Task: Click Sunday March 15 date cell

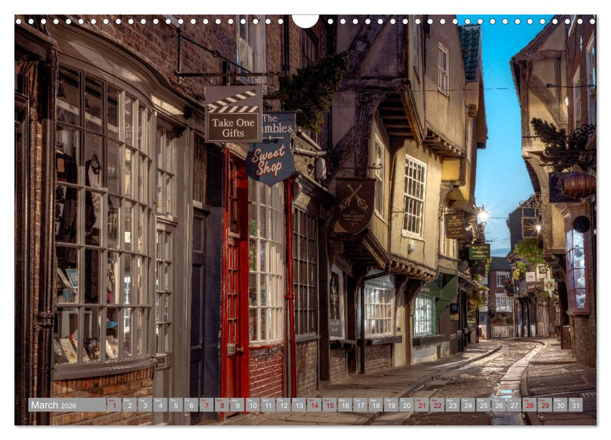Action: (329, 405)
